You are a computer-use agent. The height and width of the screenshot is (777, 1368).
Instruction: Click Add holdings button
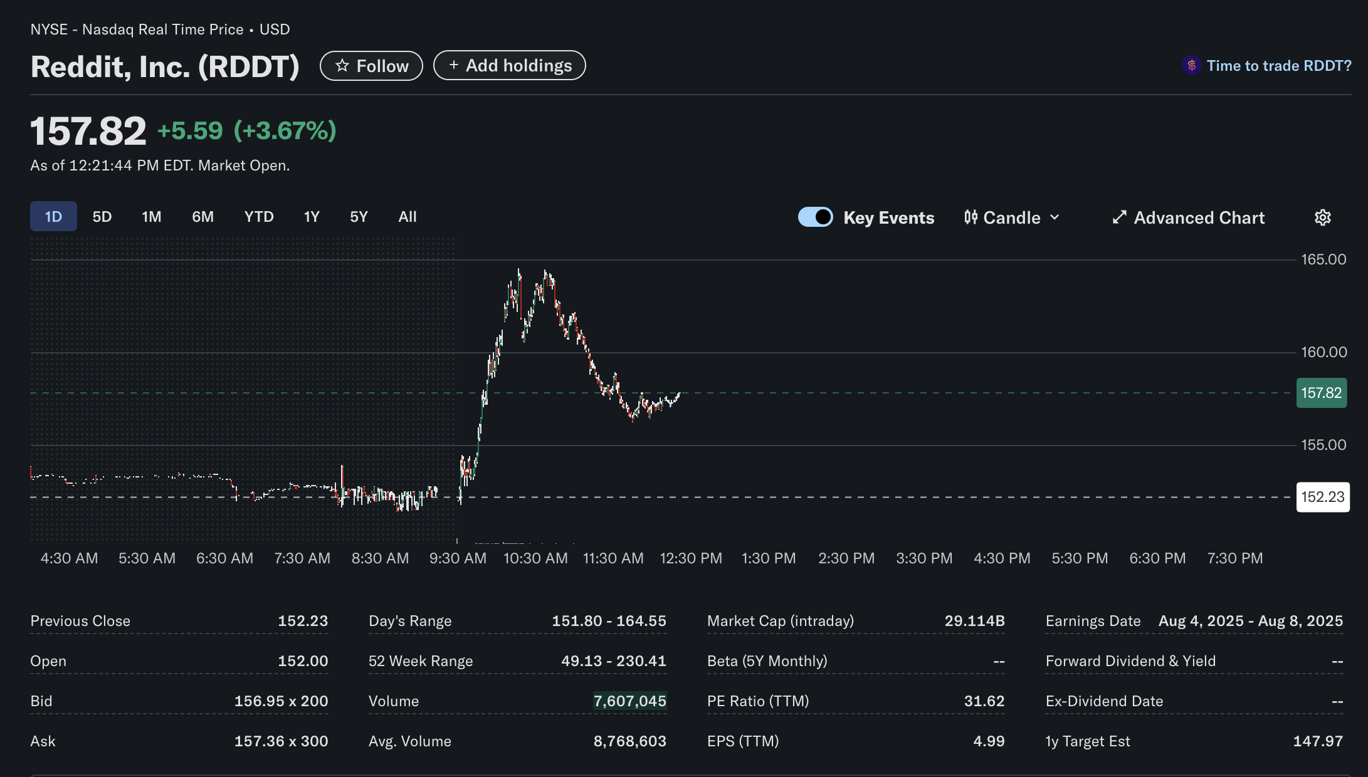[x=509, y=65]
